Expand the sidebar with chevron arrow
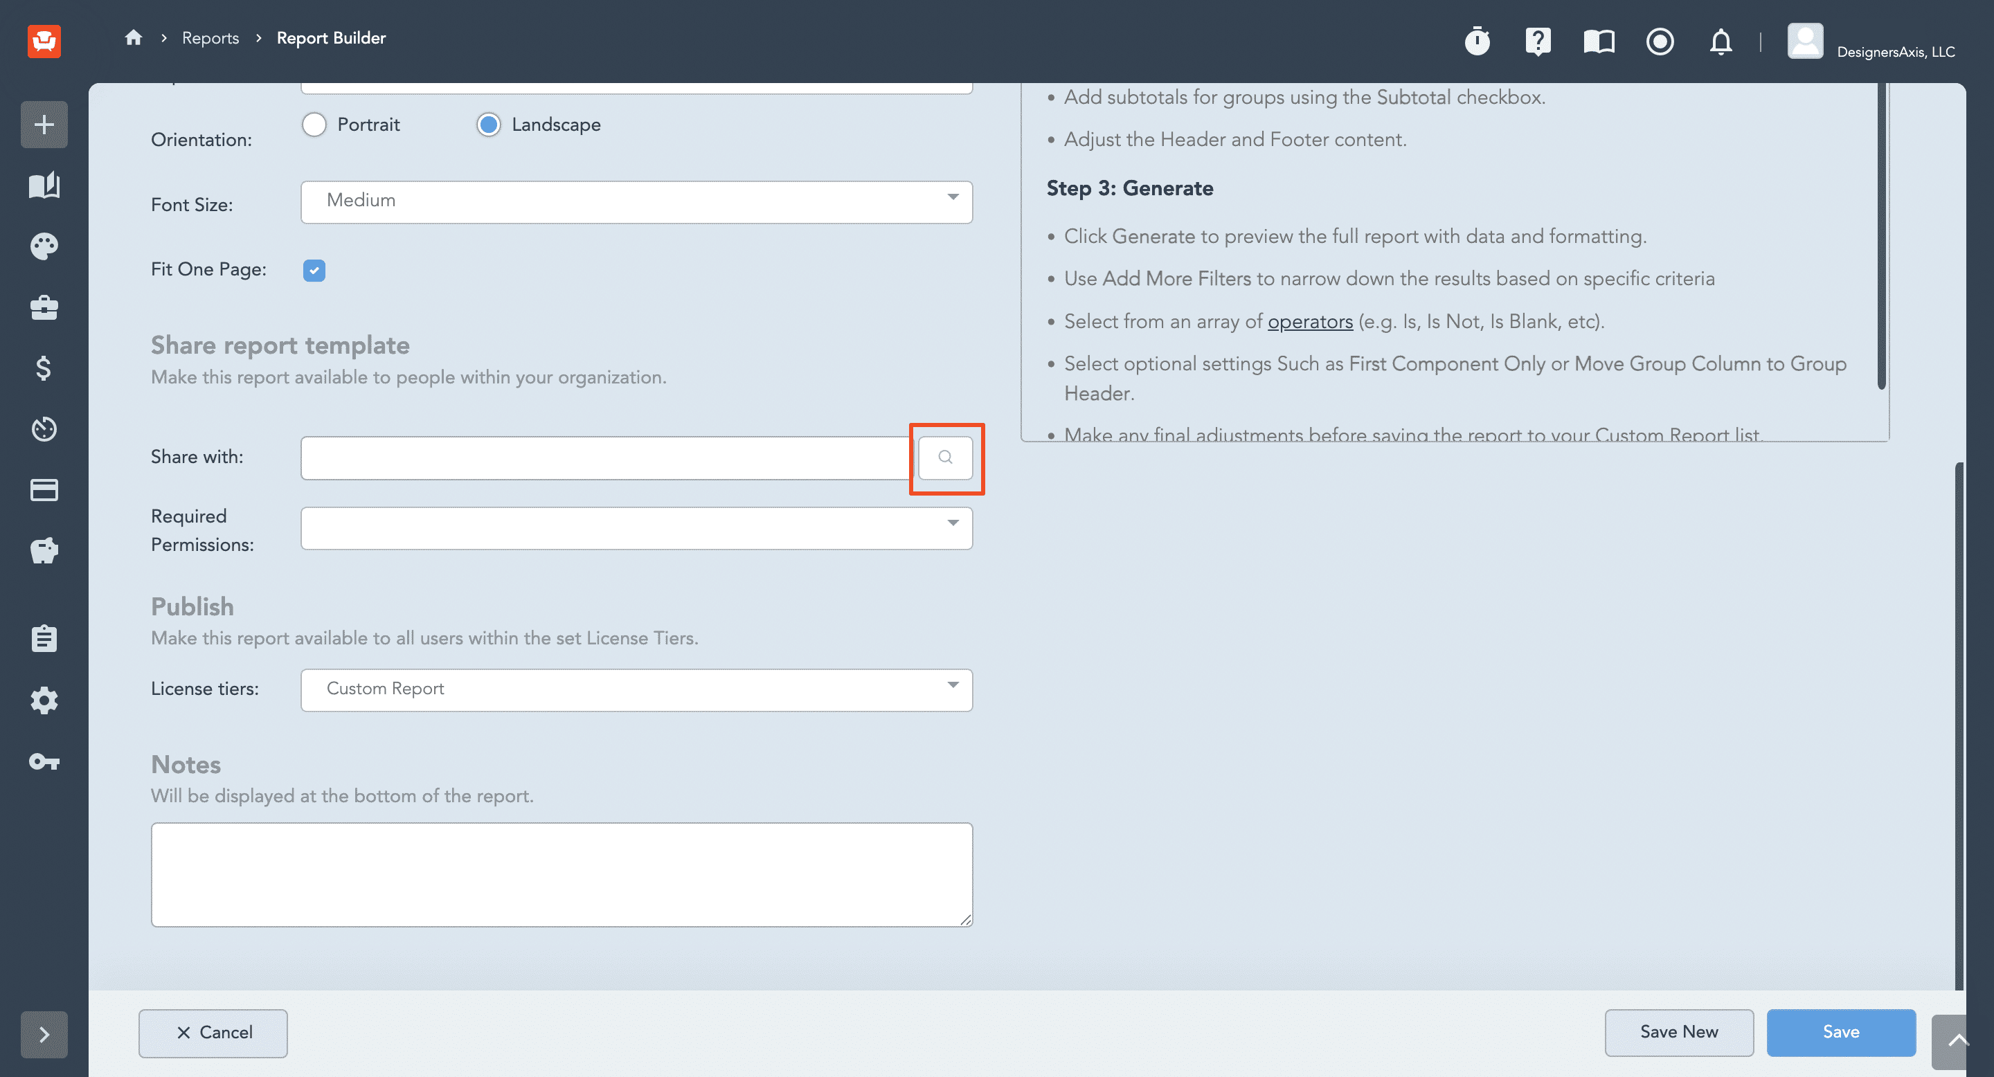 coord(44,1035)
